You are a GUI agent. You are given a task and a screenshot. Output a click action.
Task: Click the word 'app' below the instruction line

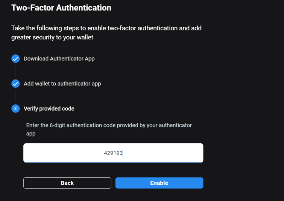click(31, 134)
